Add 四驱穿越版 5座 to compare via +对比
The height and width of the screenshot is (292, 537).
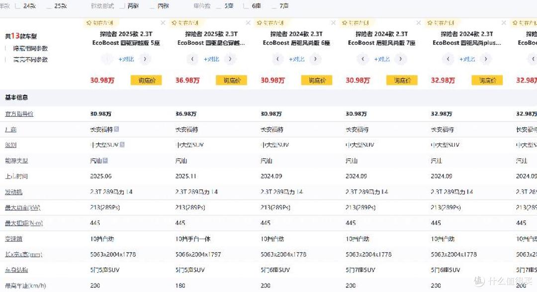[126, 59]
